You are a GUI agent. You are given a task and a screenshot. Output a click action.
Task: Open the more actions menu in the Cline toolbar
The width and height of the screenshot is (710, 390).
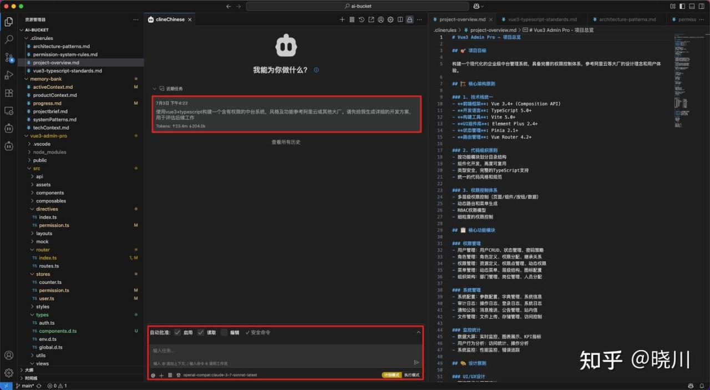click(x=420, y=19)
